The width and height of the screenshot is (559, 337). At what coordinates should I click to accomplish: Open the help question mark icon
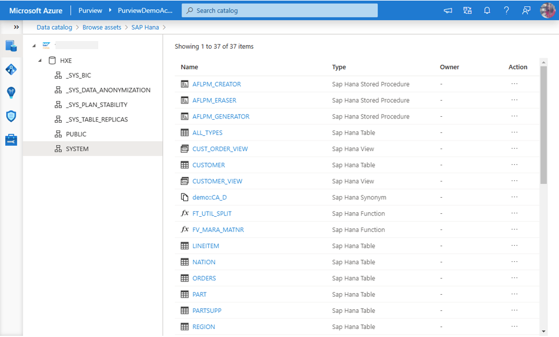pyautogui.click(x=506, y=11)
